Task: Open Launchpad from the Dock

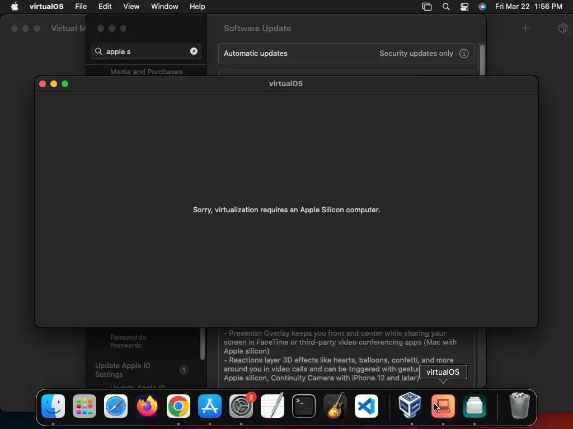Action: click(x=84, y=406)
